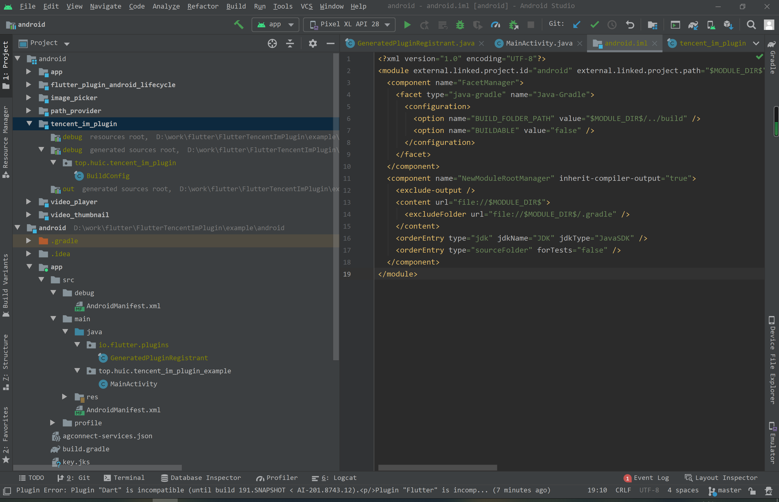The width and height of the screenshot is (779, 502).
Task: Open the Debug tool to debug app
Action: pos(460,24)
